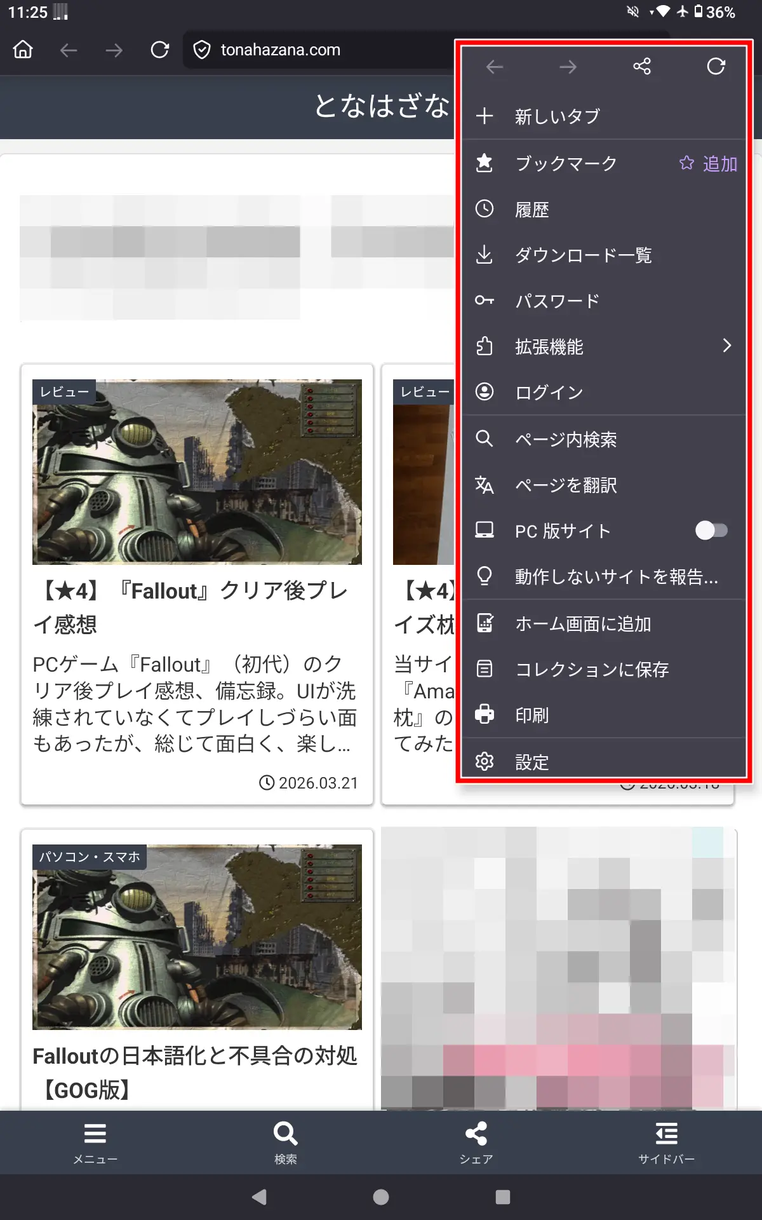The width and height of the screenshot is (762, 1220).
Task: Tap the bottom シェア share icon
Action: point(476,1141)
